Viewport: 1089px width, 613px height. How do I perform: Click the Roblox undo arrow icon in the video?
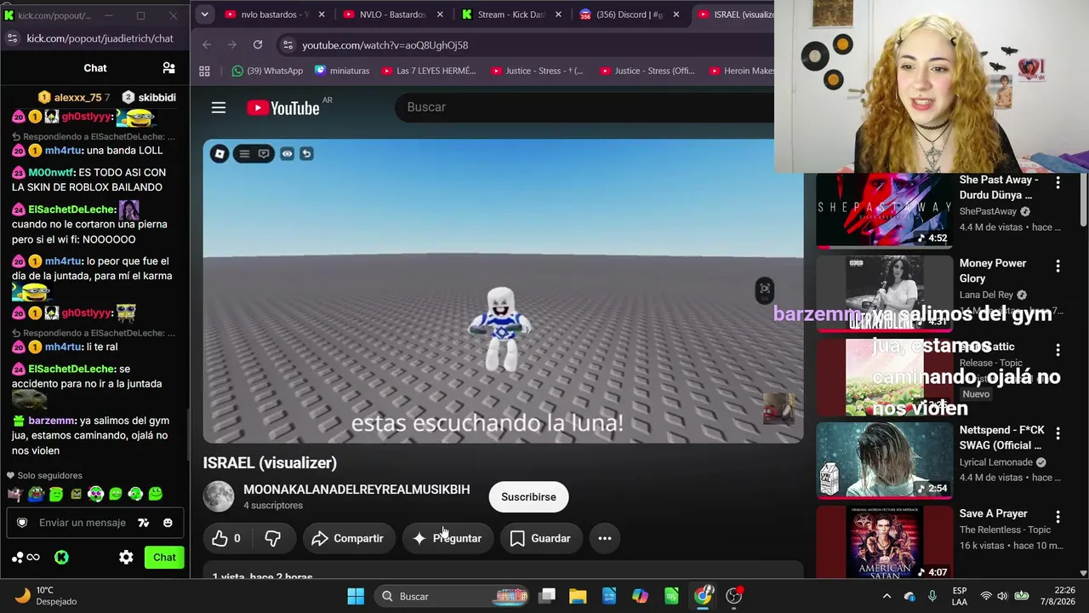307,154
